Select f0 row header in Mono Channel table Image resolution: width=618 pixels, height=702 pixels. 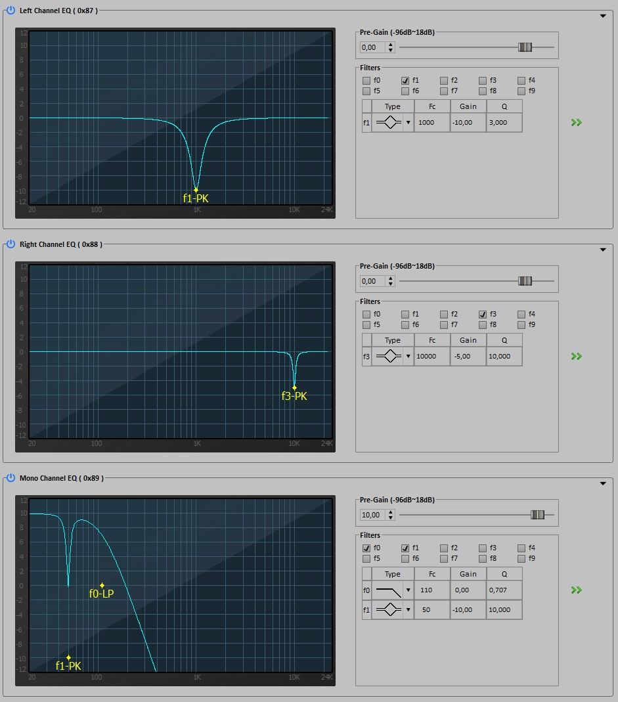click(x=366, y=590)
